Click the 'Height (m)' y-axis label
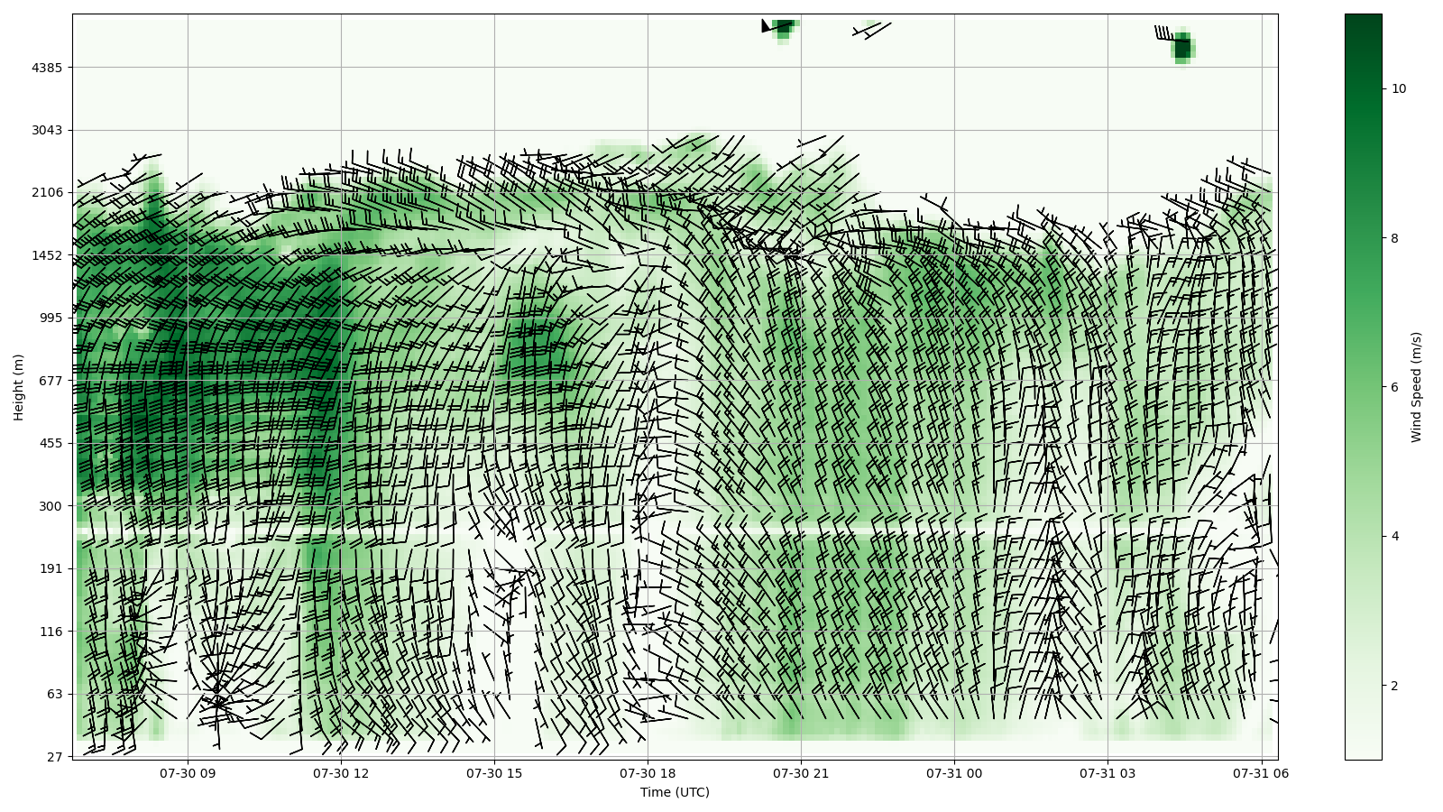 pyautogui.click(x=19, y=387)
